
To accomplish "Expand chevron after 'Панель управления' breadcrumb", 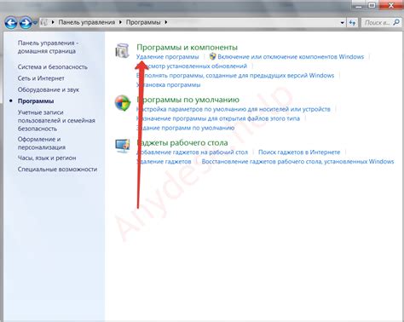I will (120, 22).
